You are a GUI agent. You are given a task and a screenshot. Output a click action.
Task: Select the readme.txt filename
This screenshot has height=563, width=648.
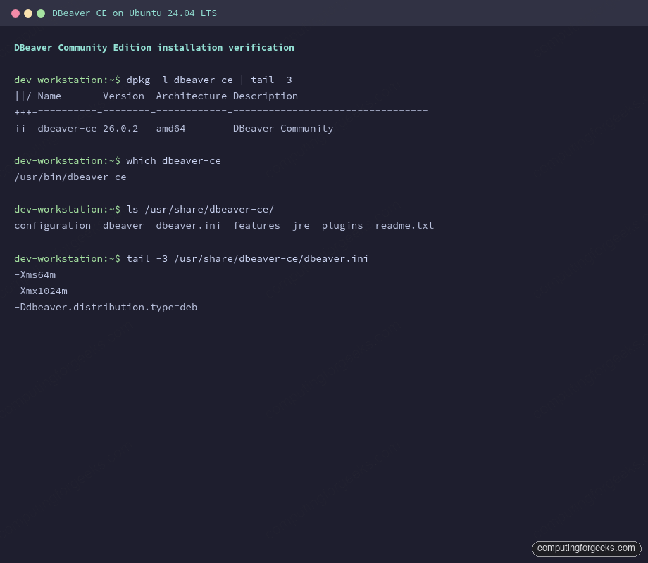click(404, 225)
